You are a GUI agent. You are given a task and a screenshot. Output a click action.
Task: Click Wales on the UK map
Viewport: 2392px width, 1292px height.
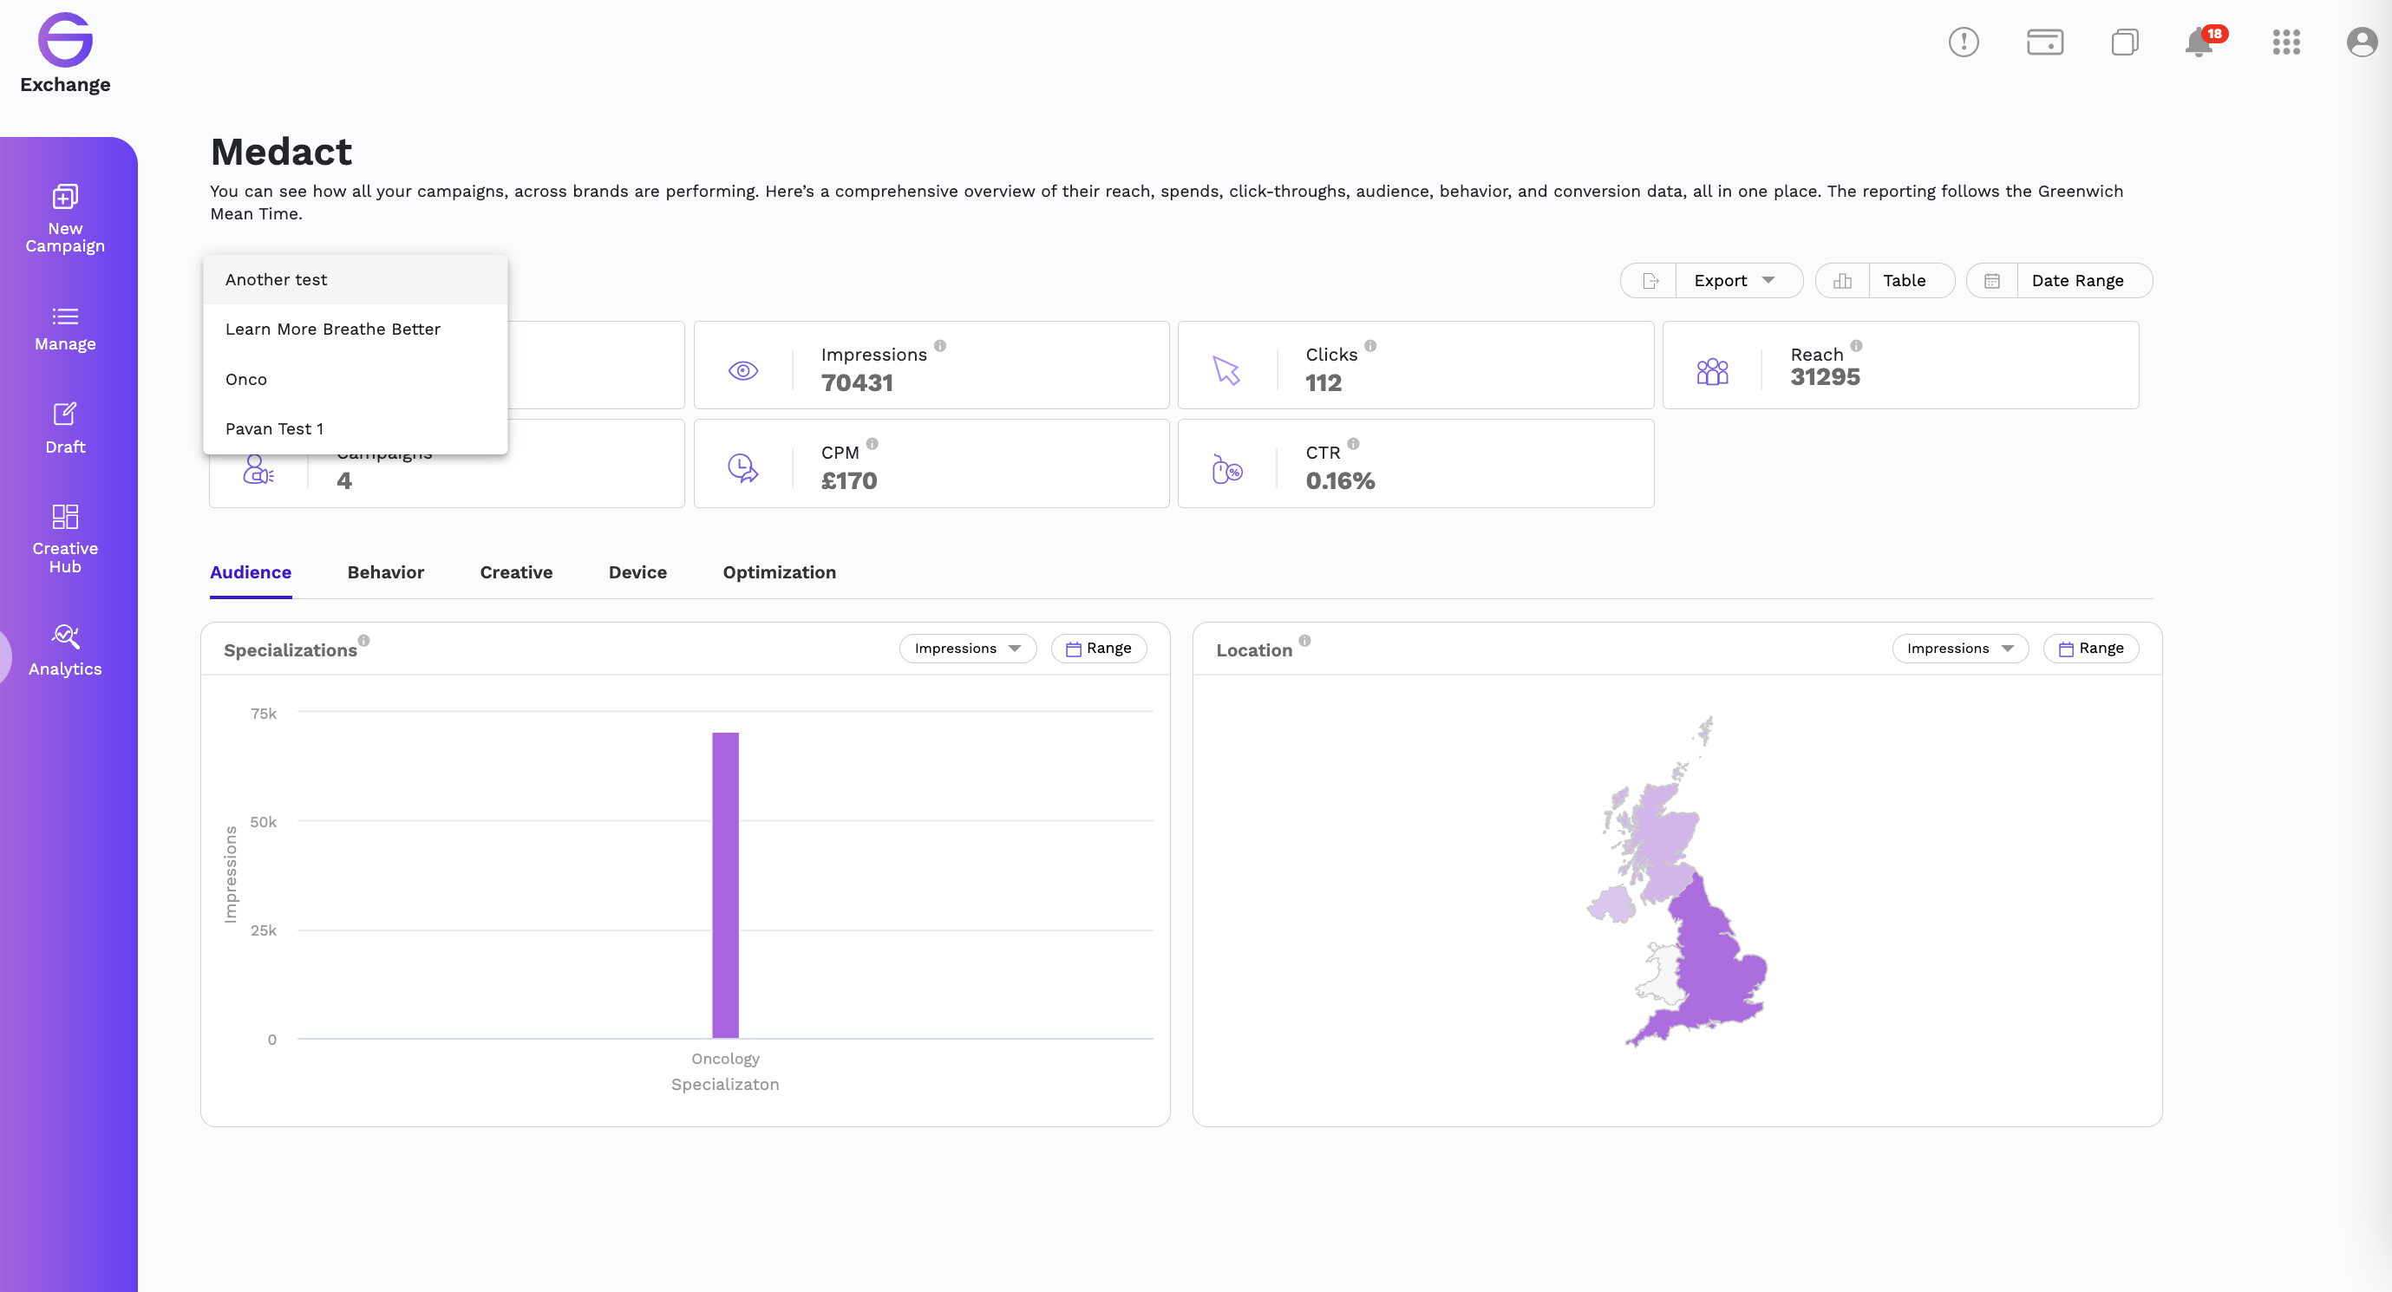pyautogui.click(x=1661, y=975)
